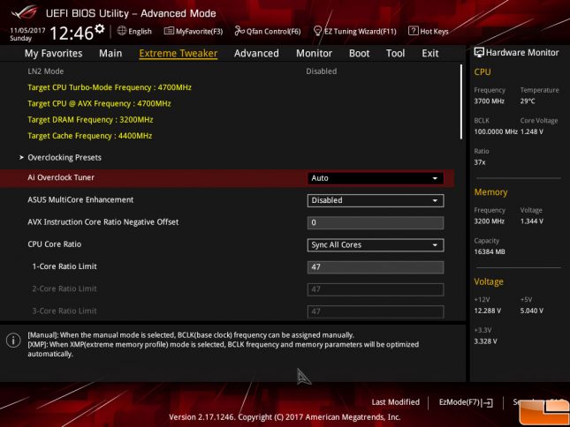Open ASUS MultiCore Enhancement dropdown
570x427 pixels.
coord(376,200)
